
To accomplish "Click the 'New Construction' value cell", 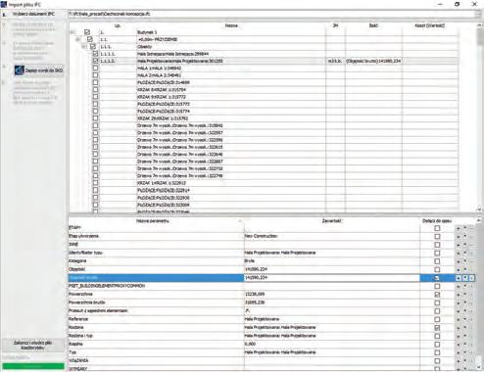I will [x=332, y=236].
